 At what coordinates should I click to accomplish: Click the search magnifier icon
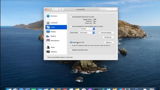100,9
